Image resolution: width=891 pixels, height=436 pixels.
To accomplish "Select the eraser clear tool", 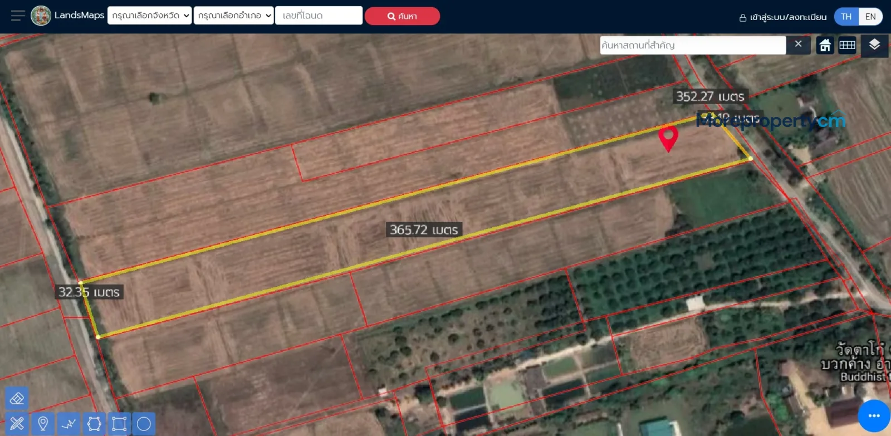I will click(x=17, y=399).
